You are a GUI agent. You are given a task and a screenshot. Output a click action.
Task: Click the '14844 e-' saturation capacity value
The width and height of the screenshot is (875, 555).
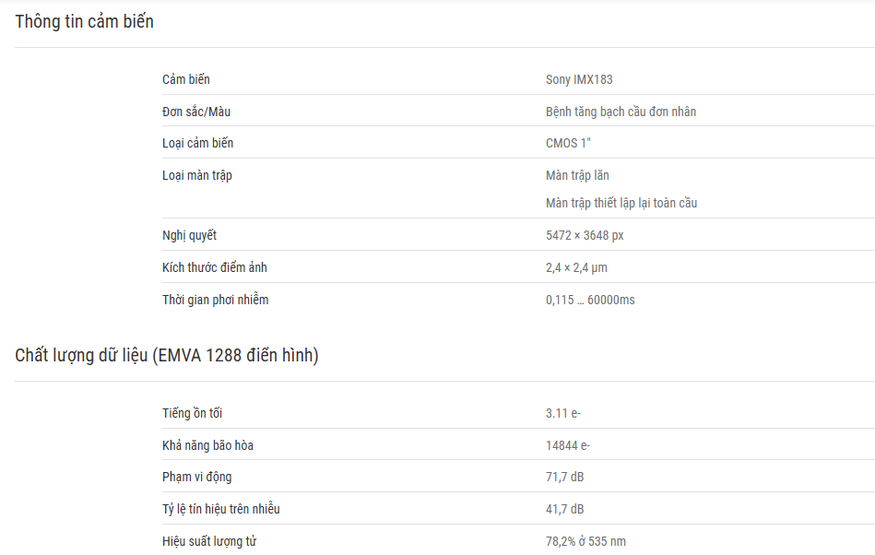click(x=568, y=445)
